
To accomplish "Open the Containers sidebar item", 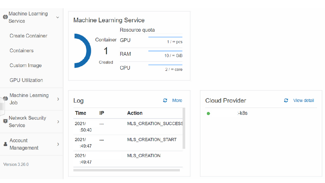I will click(x=22, y=51).
